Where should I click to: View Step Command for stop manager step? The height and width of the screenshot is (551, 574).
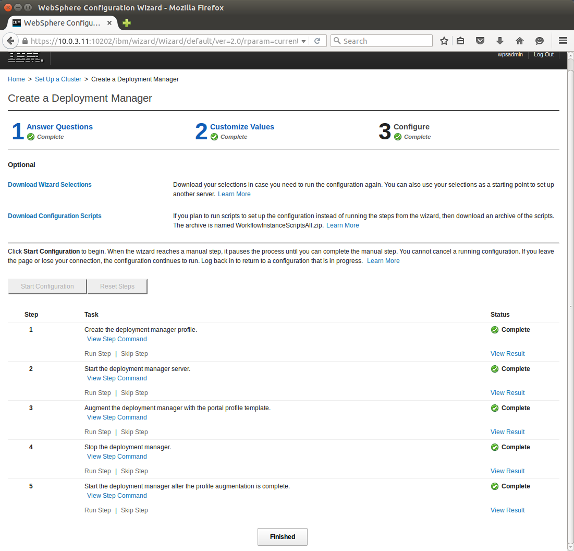tap(117, 457)
